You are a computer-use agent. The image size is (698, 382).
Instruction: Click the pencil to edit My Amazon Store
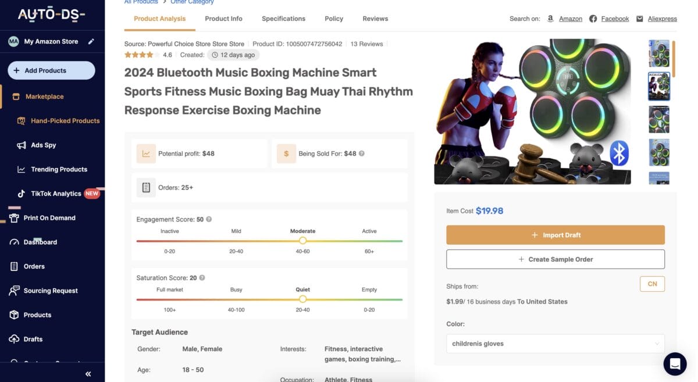point(91,41)
